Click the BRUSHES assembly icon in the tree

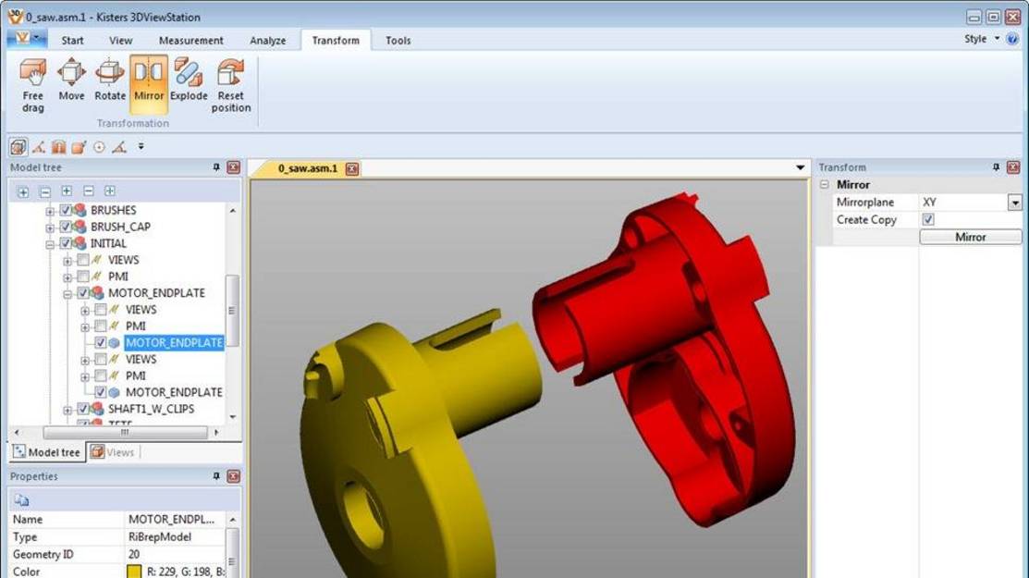coord(80,210)
